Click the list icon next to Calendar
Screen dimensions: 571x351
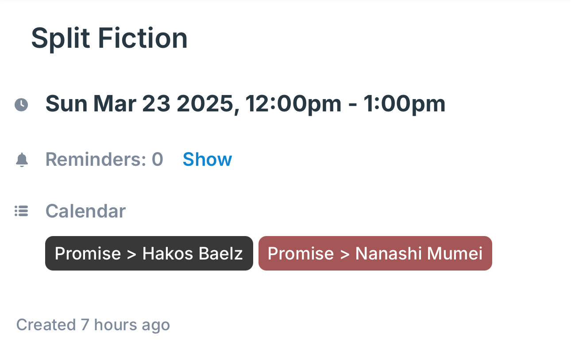click(x=21, y=211)
